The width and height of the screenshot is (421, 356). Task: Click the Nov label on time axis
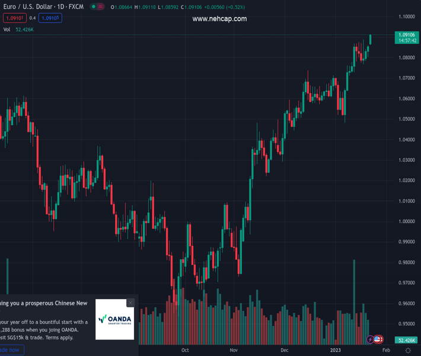pyautogui.click(x=234, y=350)
